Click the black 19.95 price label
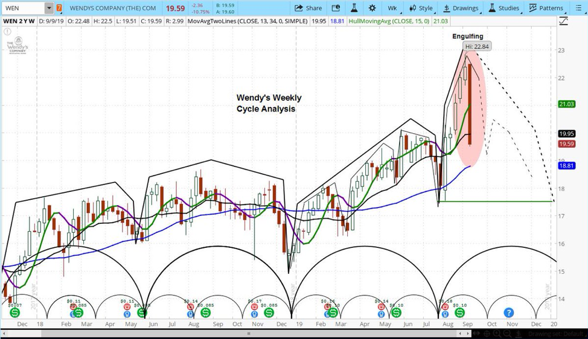This screenshot has height=339, width=588. [x=567, y=134]
